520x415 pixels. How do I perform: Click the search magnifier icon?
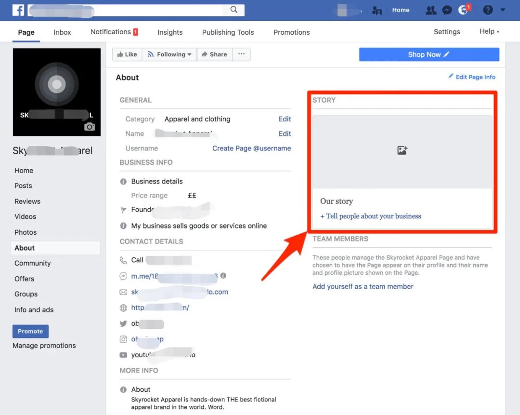pyautogui.click(x=234, y=10)
